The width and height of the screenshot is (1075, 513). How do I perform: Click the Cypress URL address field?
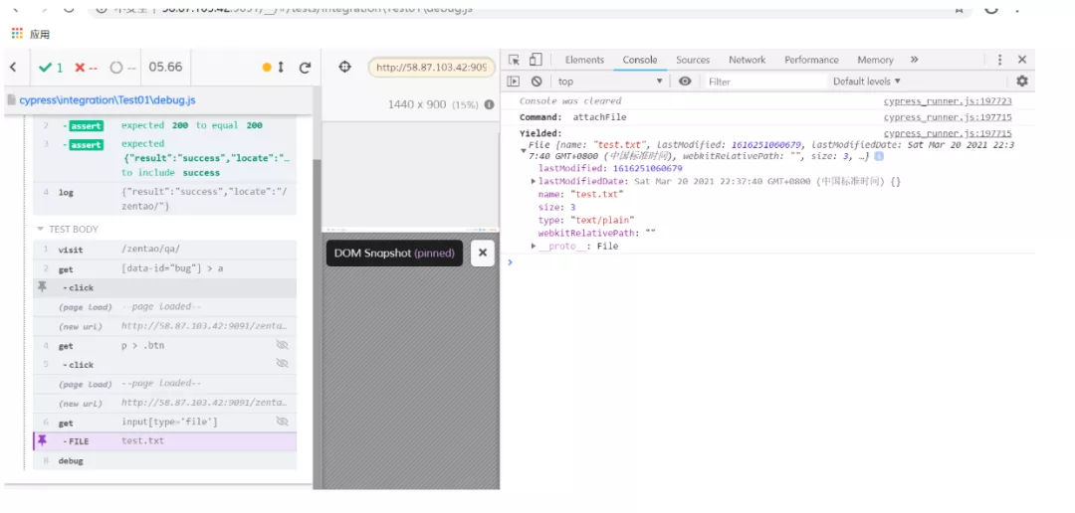pyautogui.click(x=431, y=68)
